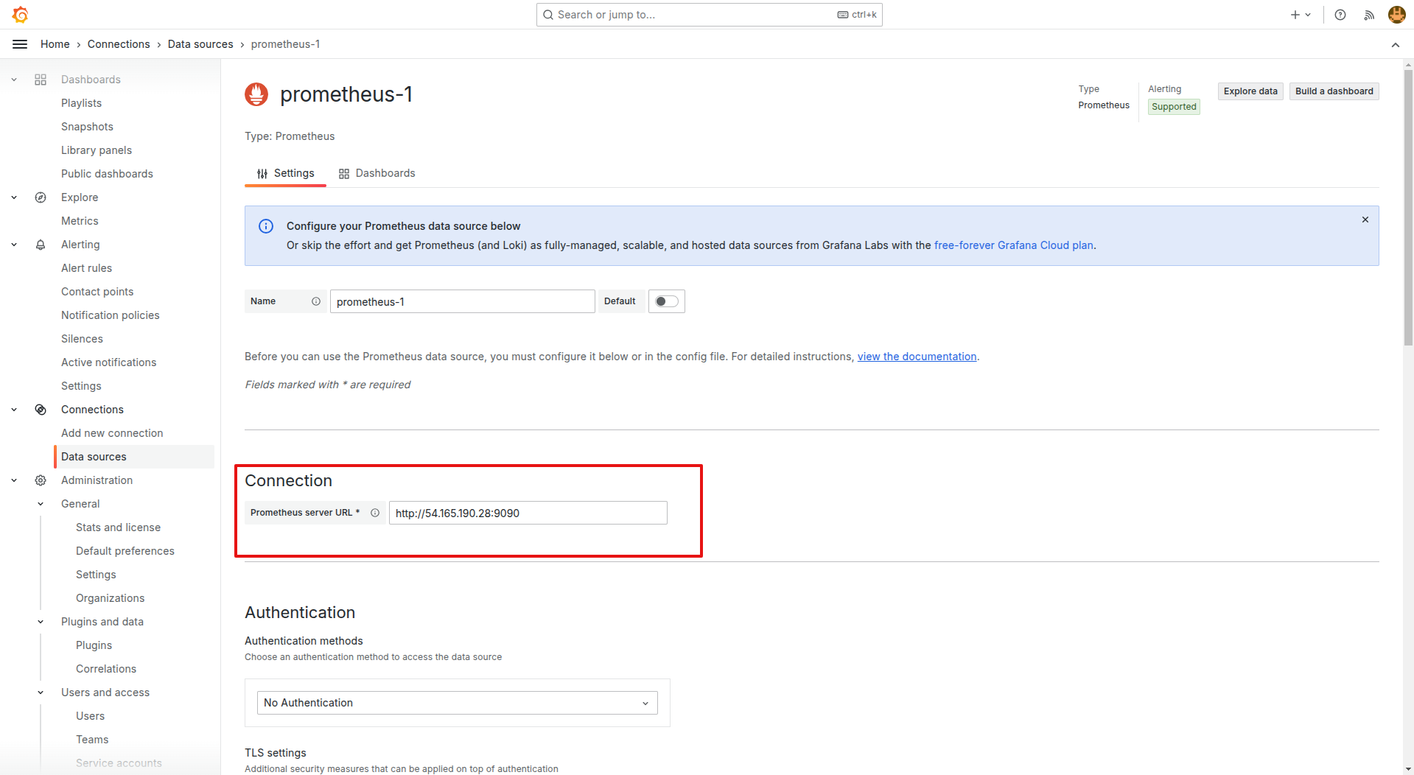The image size is (1414, 775).
Task: Open Library panels in the sidebar
Action: (97, 150)
